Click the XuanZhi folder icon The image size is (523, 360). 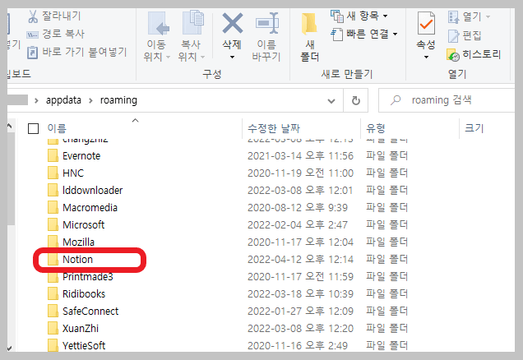(53, 328)
